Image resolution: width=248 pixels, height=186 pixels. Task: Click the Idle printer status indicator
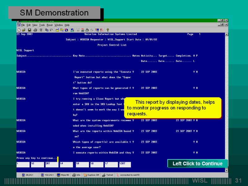click(x=76, y=175)
